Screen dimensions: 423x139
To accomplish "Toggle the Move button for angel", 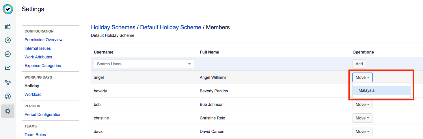I will point(362,77).
